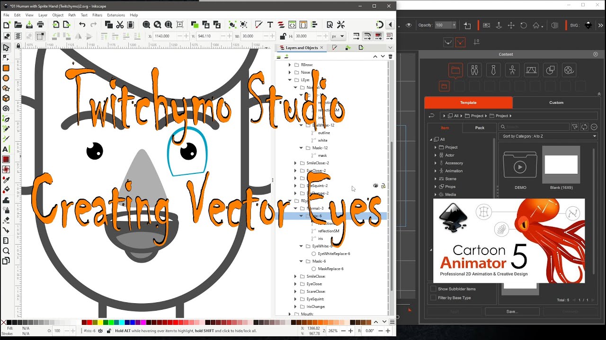Collapse the LEye layer
The width and height of the screenshot is (606, 340).
290,80
